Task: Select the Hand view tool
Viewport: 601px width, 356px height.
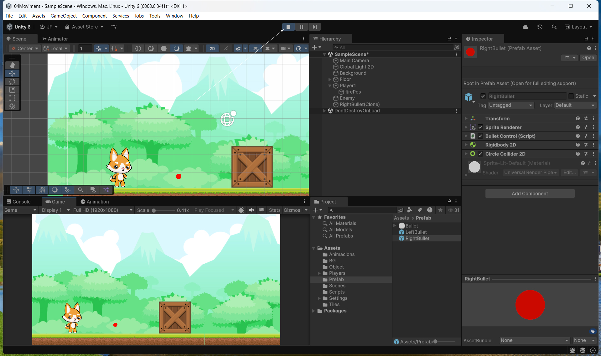Action: click(x=12, y=65)
